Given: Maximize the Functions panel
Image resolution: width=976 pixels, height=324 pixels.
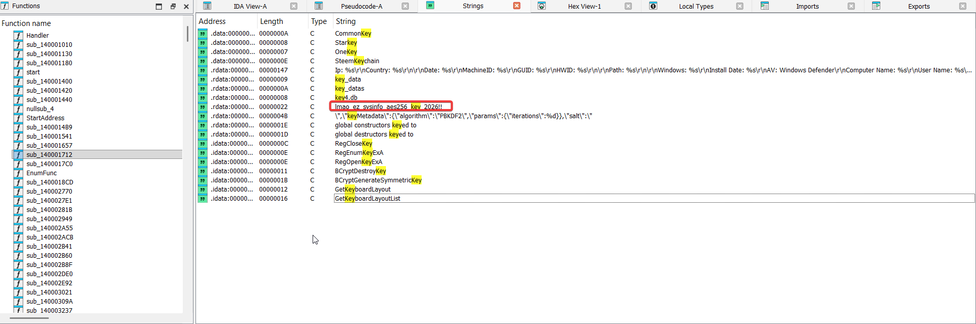Looking at the screenshot, I should coord(159,6).
